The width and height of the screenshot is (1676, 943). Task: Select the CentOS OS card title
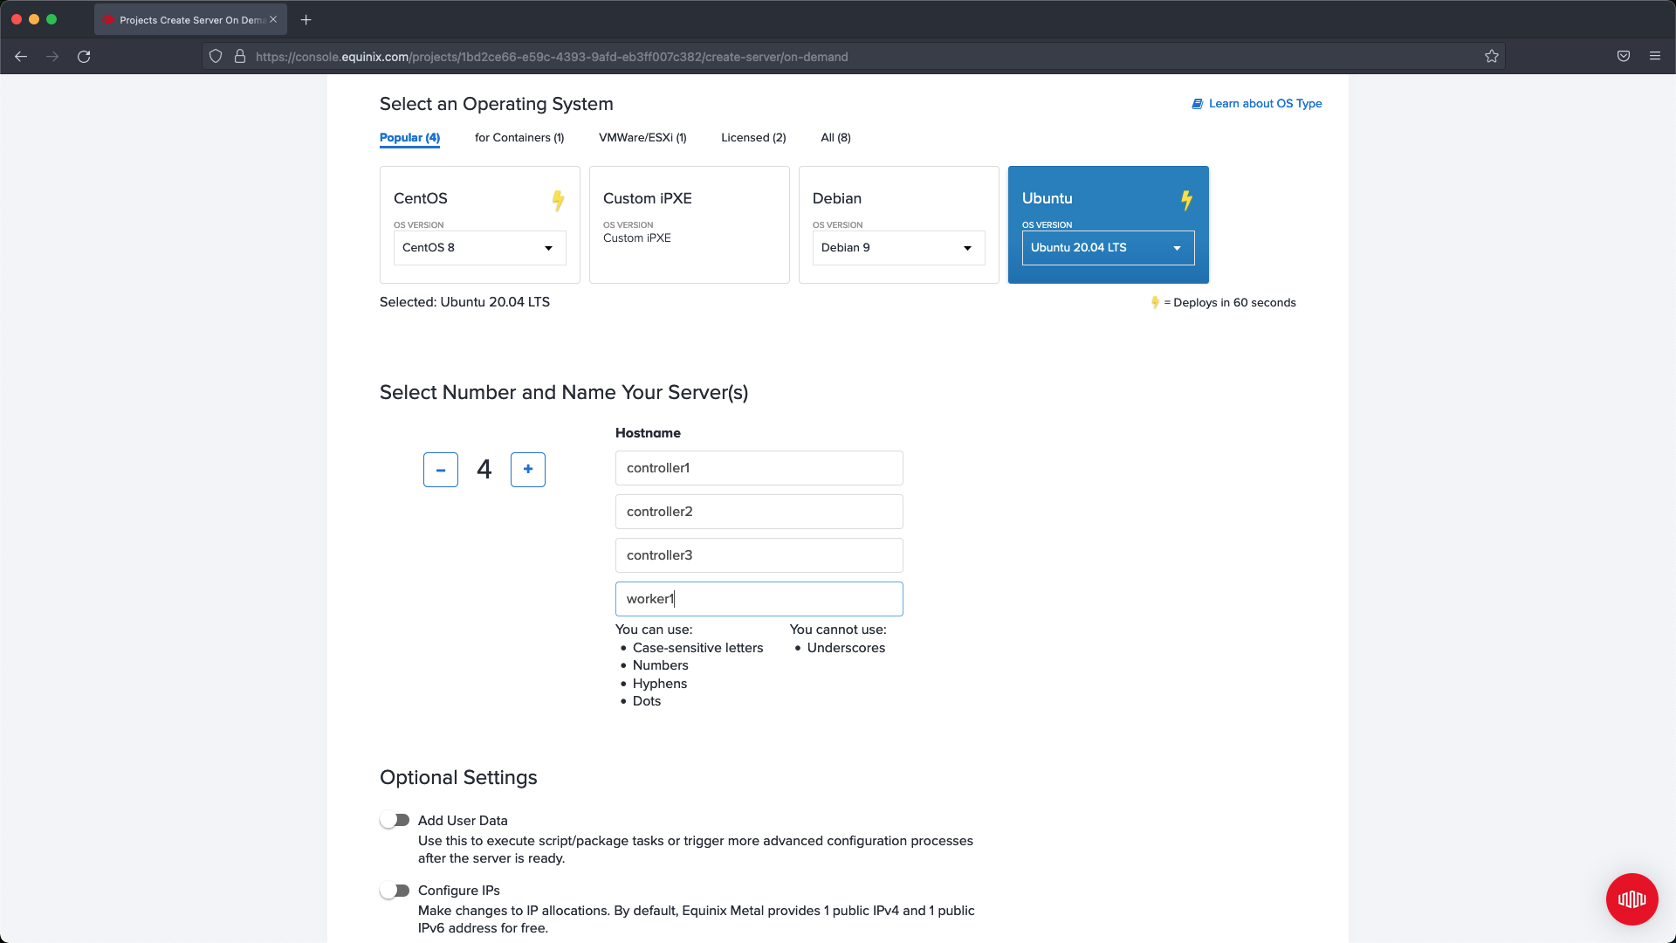tap(421, 199)
